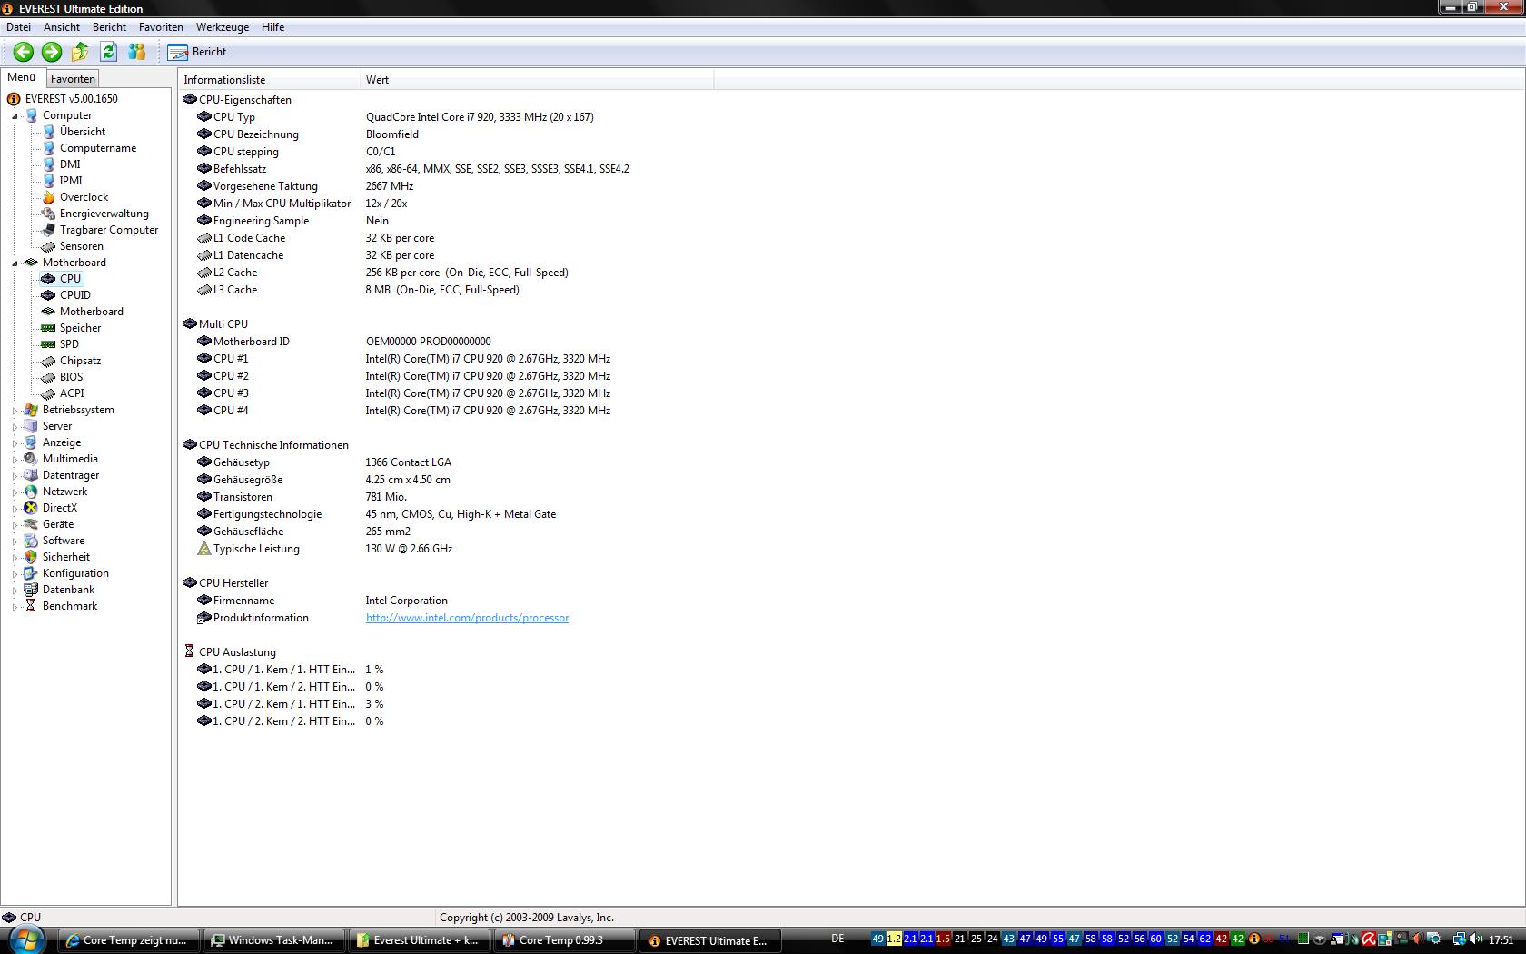Click the Informationsliste column header
This screenshot has width=1526, height=954.
point(270,80)
